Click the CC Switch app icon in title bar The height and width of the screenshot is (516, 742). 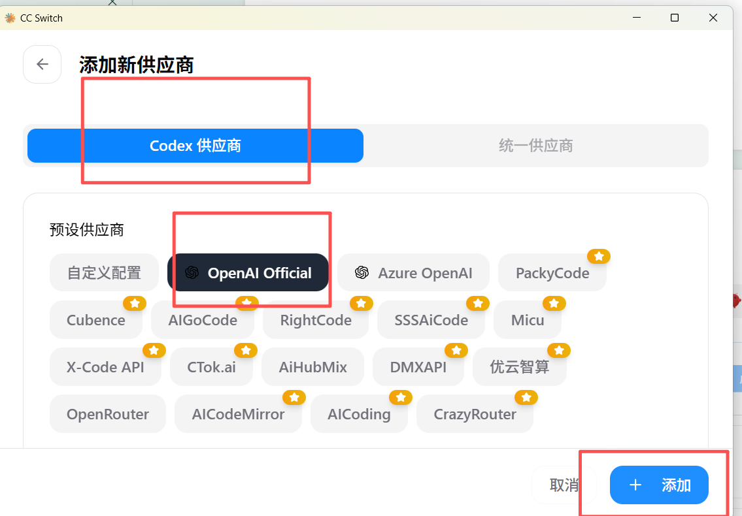(10, 18)
